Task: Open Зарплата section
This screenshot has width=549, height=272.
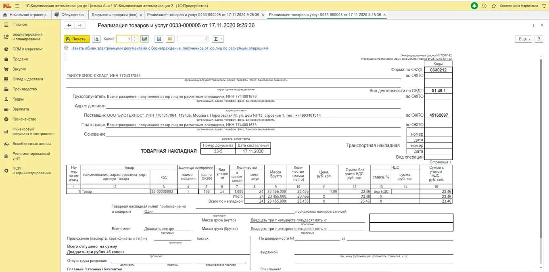Action: coord(30,109)
